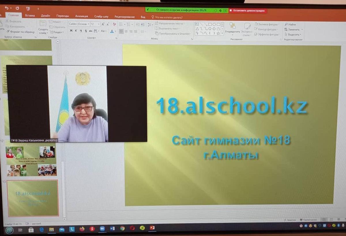Open the Анимация ribbon tab
Viewport: 346px width, 236px height.
point(82,16)
